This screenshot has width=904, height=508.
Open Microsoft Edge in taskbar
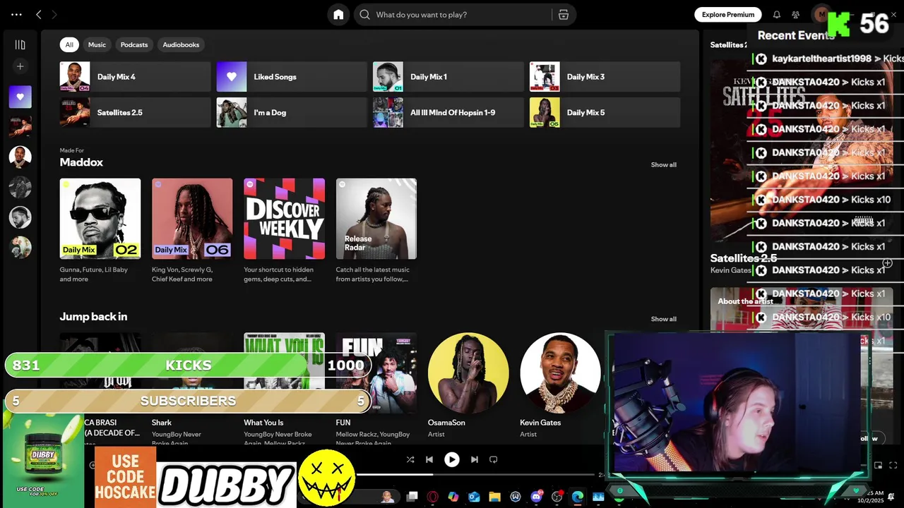578,497
